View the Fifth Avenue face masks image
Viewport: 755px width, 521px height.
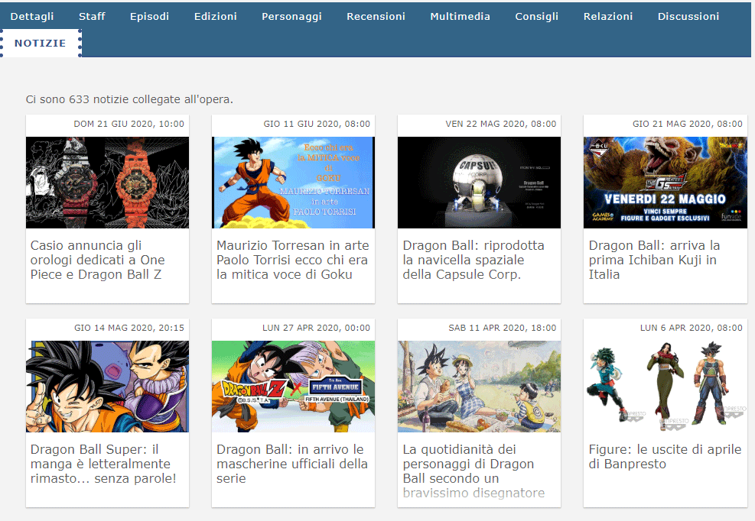pyautogui.click(x=293, y=387)
